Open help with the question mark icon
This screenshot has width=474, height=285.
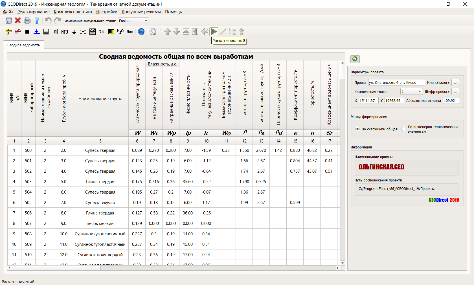(37, 21)
